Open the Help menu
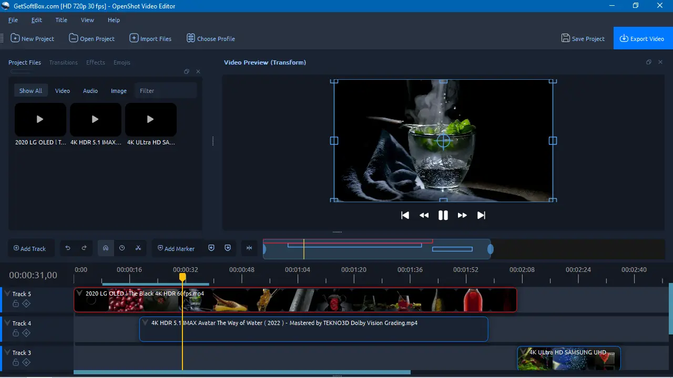Screen dimensions: 673x378 point(114,20)
